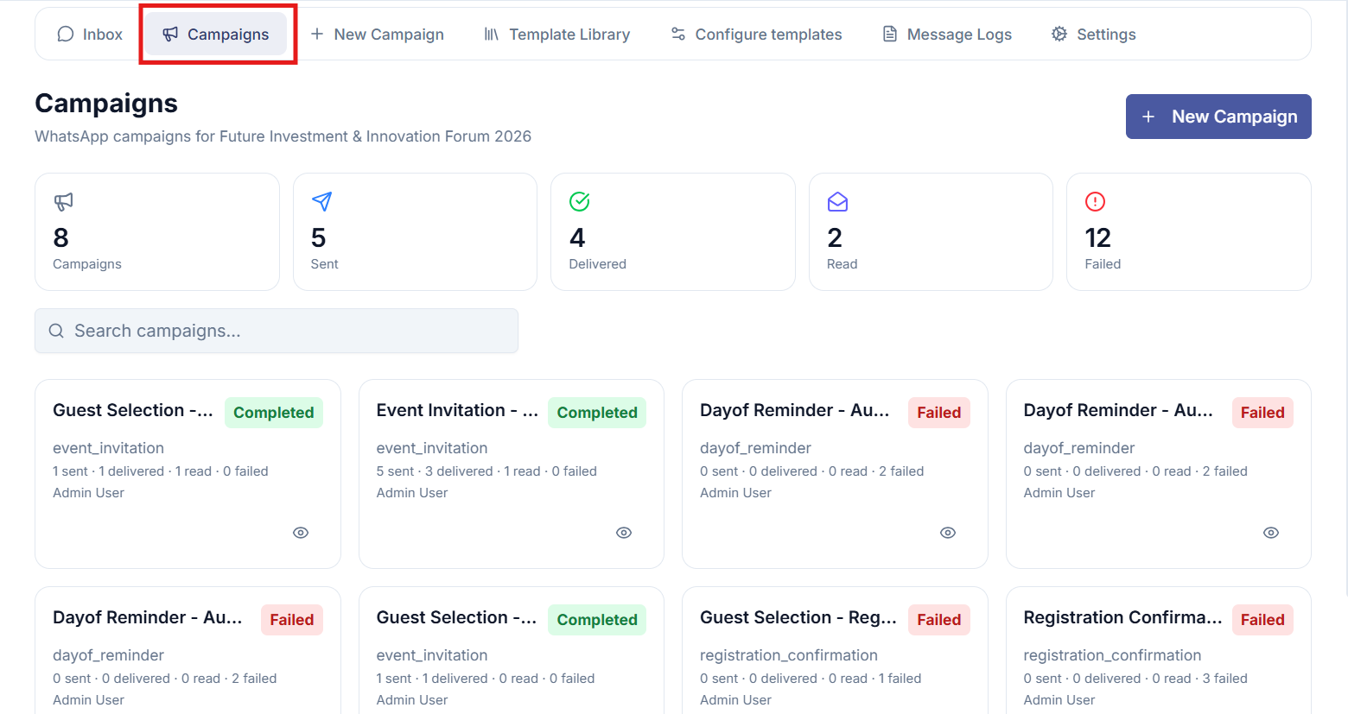This screenshot has width=1348, height=714.
Task: Click the Failed badge on Registration Confirma... card
Action: click(1262, 620)
